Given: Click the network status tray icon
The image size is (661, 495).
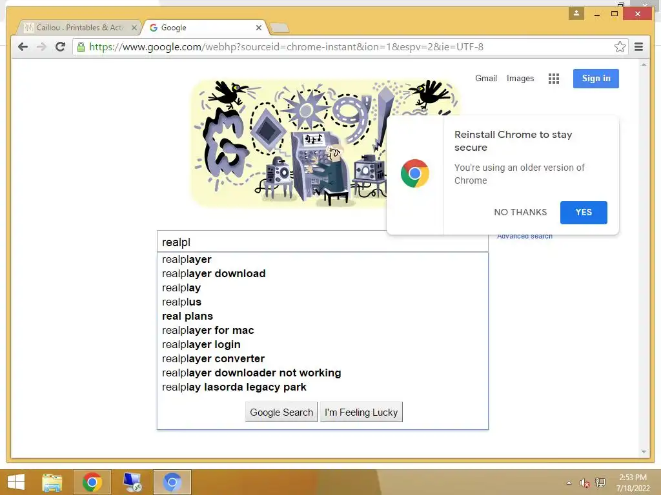Looking at the screenshot, I should (x=600, y=483).
